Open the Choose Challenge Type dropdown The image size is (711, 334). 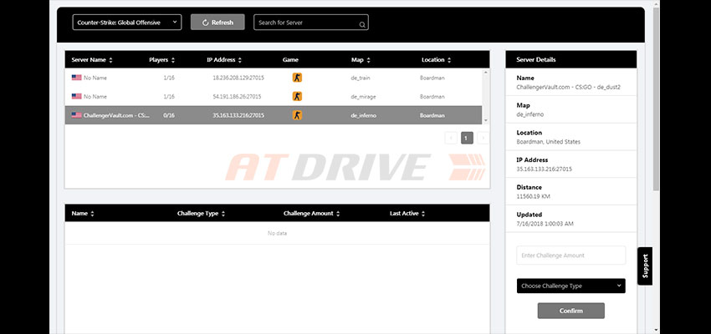(570, 286)
